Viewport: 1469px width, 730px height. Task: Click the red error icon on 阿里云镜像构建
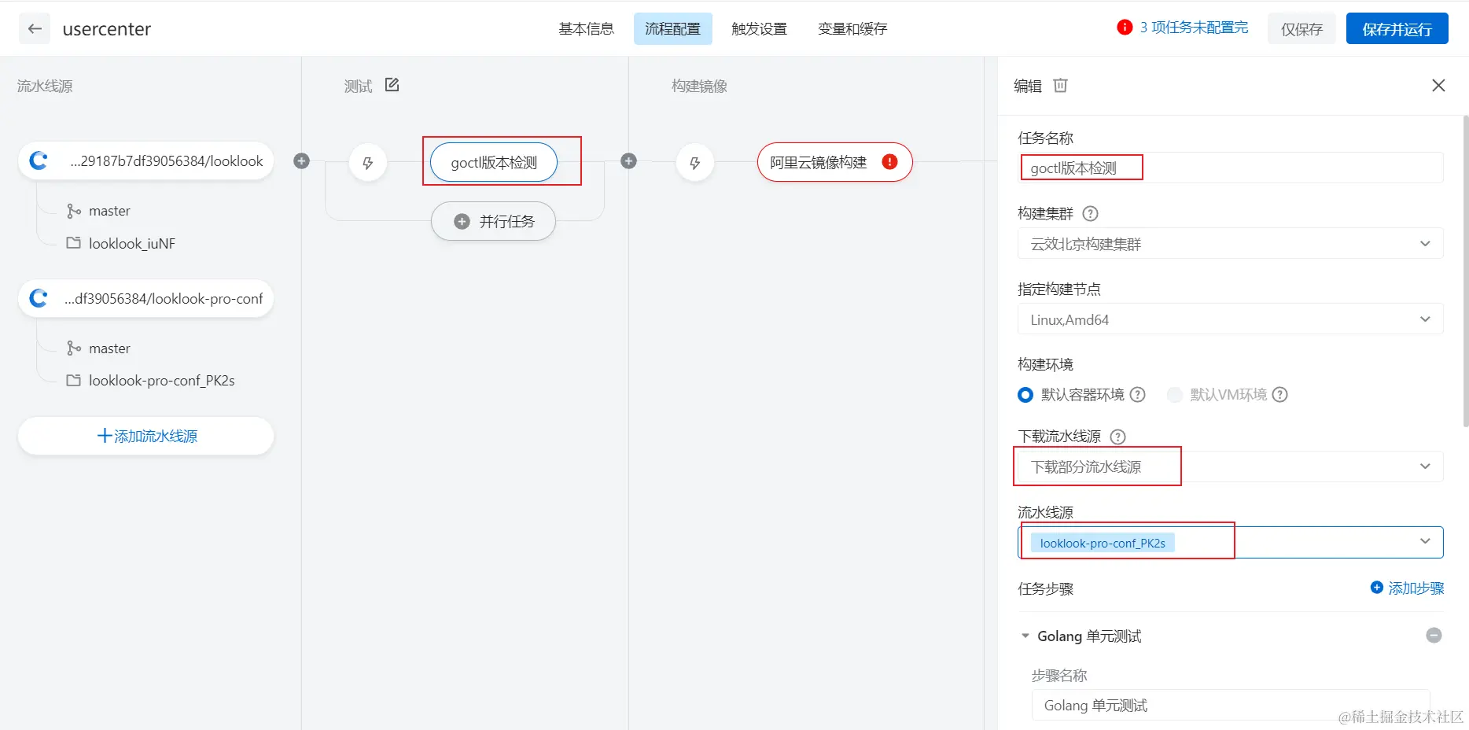coord(889,161)
